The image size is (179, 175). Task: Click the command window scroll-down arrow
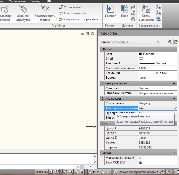pos(95,162)
